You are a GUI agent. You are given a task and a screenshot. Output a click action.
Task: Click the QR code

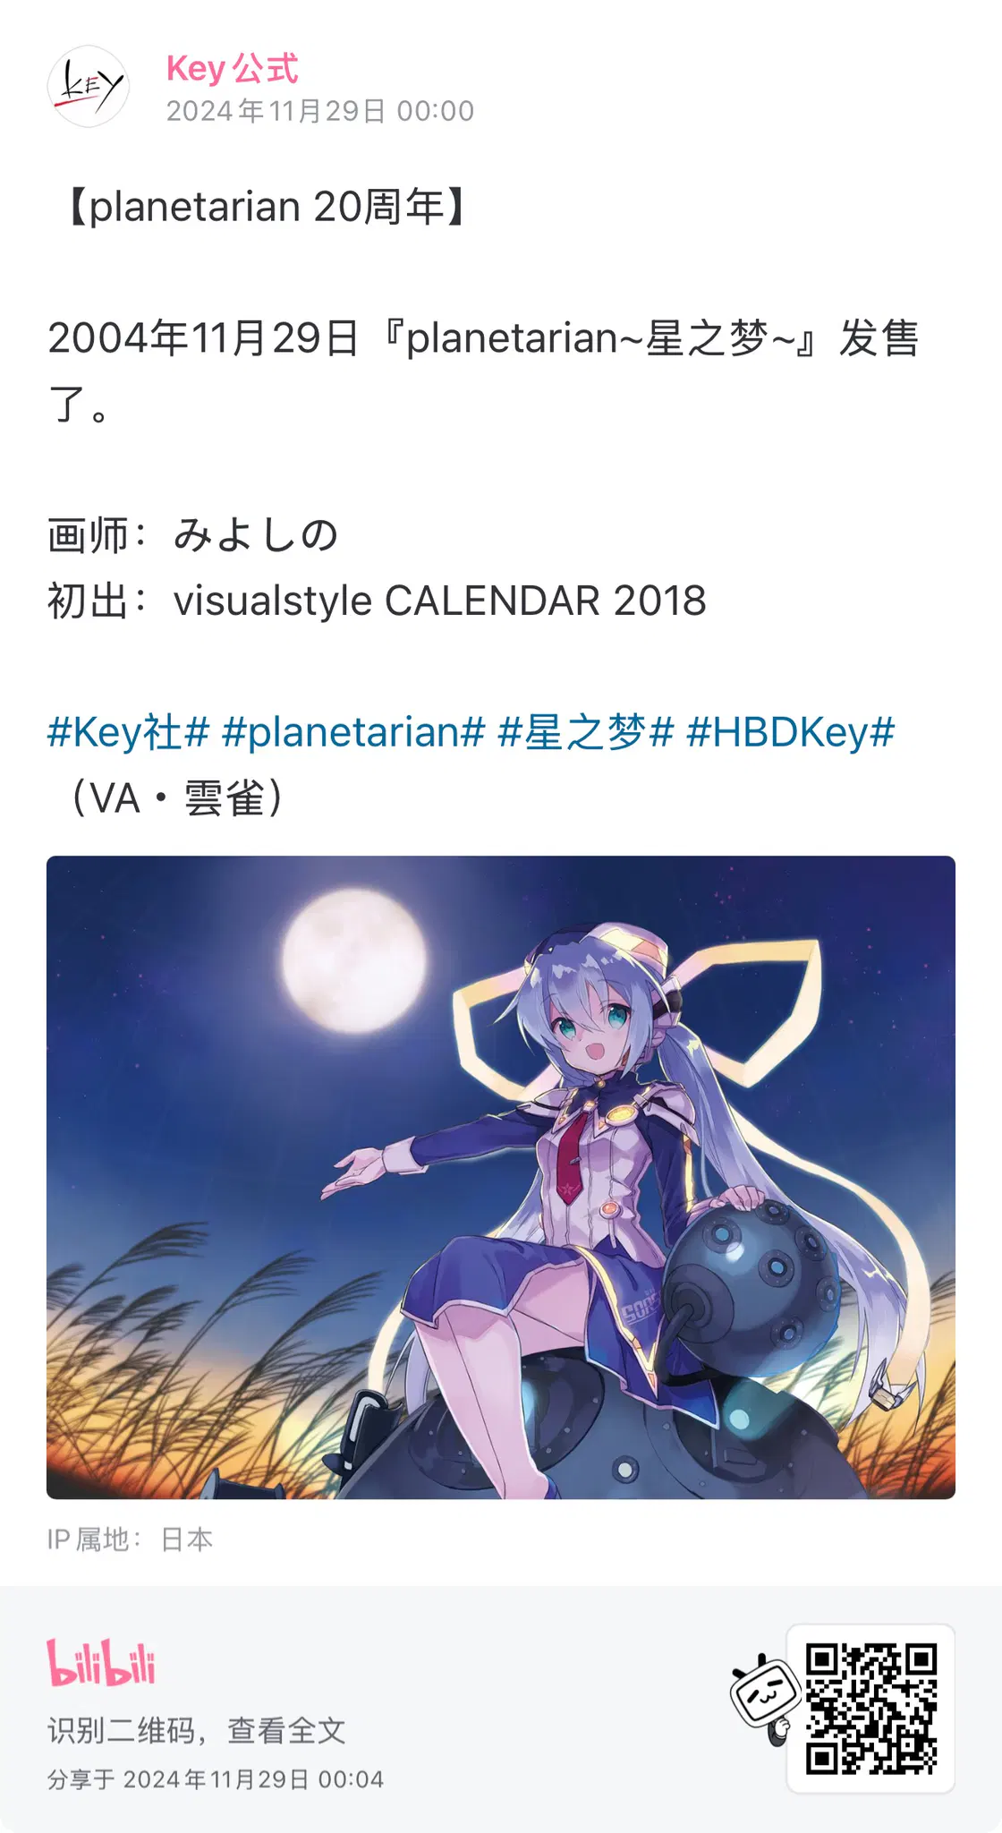(x=870, y=1709)
